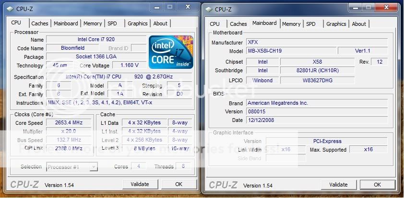Image resolution: width=404 pixels, height=198 pixels.
Task: Click motherboard Manufacturer value XFX
Action: tap(317, 43)
